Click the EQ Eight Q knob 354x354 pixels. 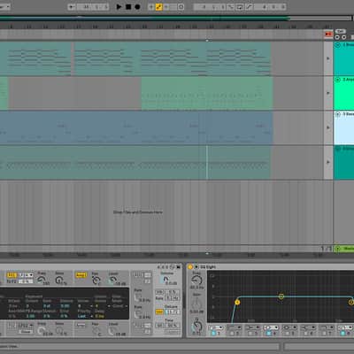click(196, 327)
